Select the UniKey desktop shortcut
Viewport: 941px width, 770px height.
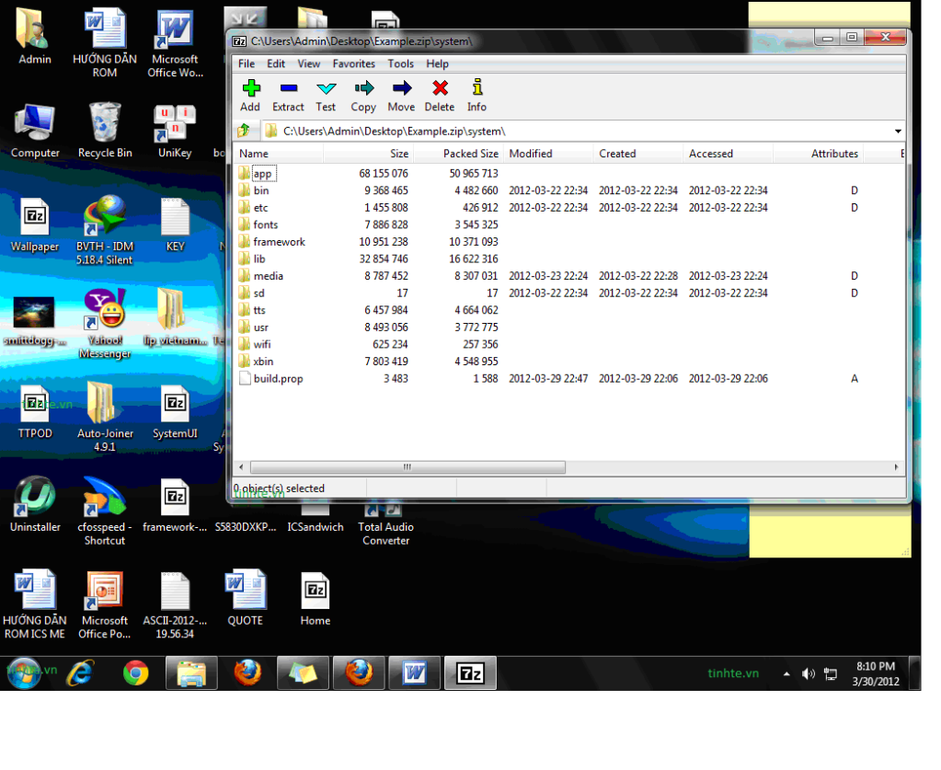175,131
